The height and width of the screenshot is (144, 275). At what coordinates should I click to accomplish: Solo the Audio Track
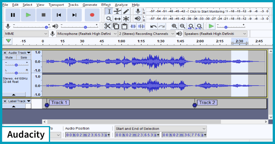[24, 58]
